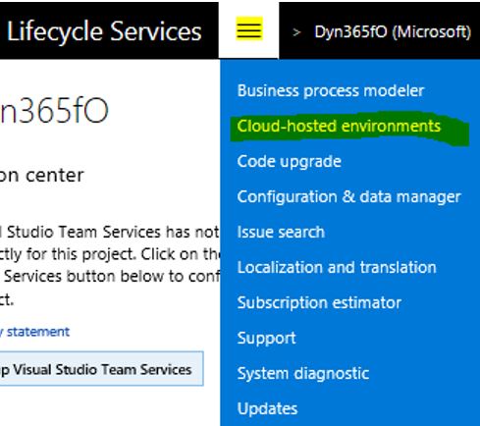Follow the privacy statement link

click(x=34, y=332)
